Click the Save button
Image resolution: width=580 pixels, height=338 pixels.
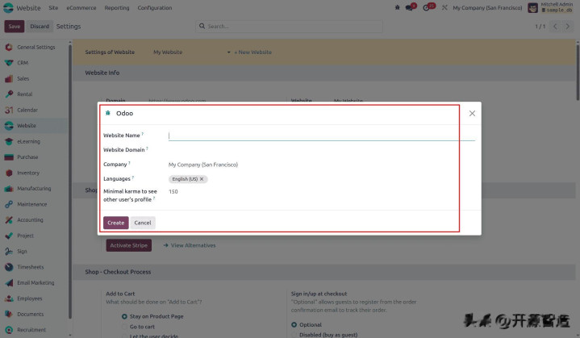15,27
